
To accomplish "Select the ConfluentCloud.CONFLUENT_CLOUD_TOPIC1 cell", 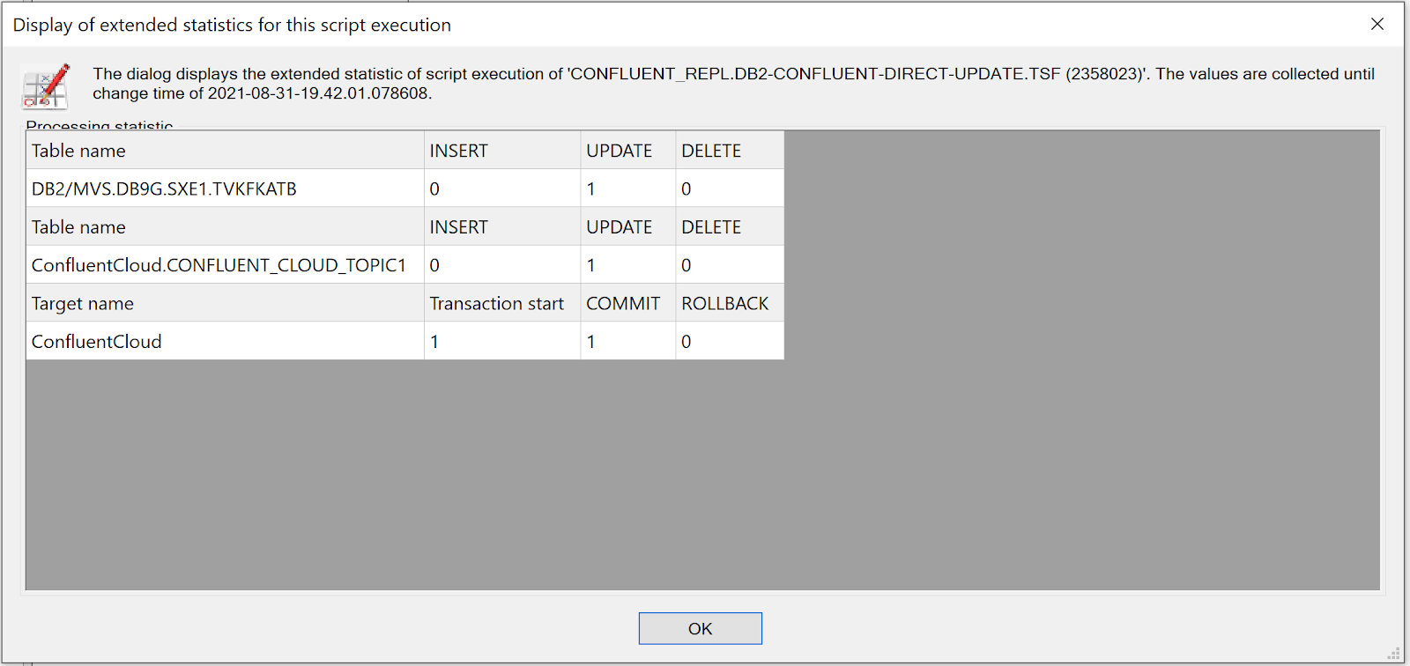I will click(x=225, y=265).
